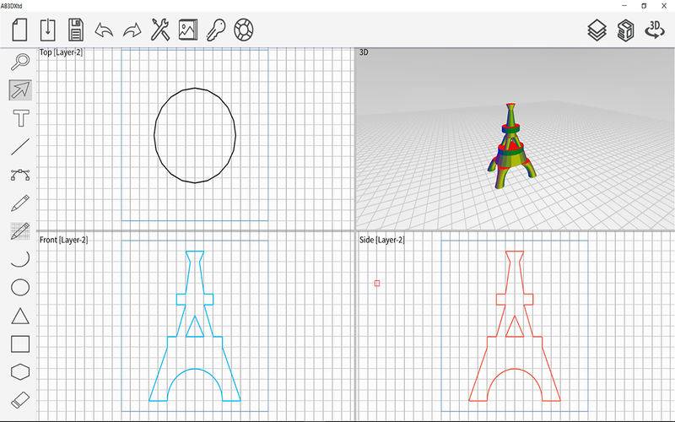675x422 pixels.
Task: Open the key license icon
Action: pyautogui.click(x=216, y=30)
